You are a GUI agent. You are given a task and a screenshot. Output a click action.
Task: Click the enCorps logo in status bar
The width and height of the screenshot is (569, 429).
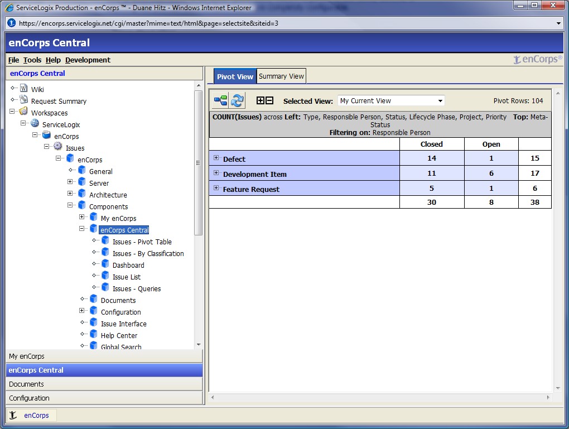pos(13,415)
